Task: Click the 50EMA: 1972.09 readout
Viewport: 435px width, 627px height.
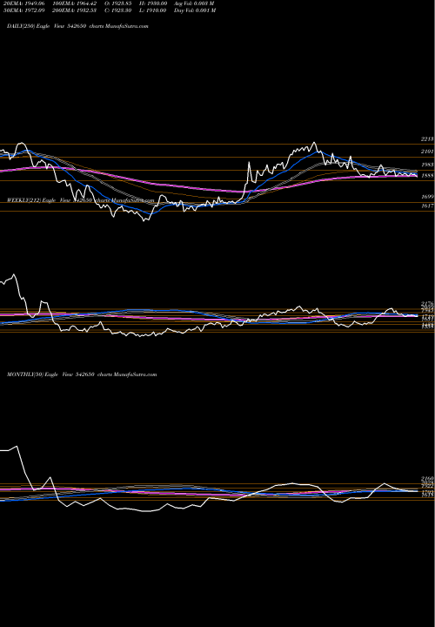Action: [x=24, y=10]
